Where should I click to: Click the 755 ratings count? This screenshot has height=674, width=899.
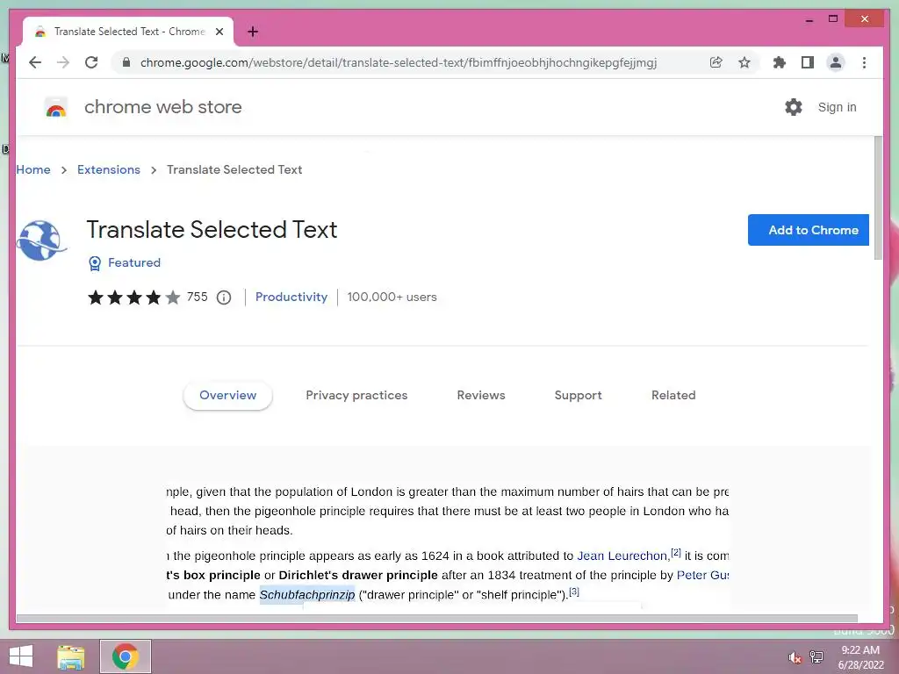tap(198, 297)
